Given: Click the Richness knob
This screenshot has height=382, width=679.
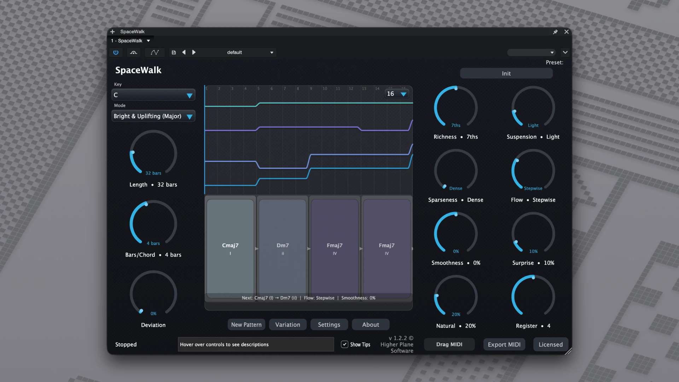Looking at the screenshot, I should [456, 108].
